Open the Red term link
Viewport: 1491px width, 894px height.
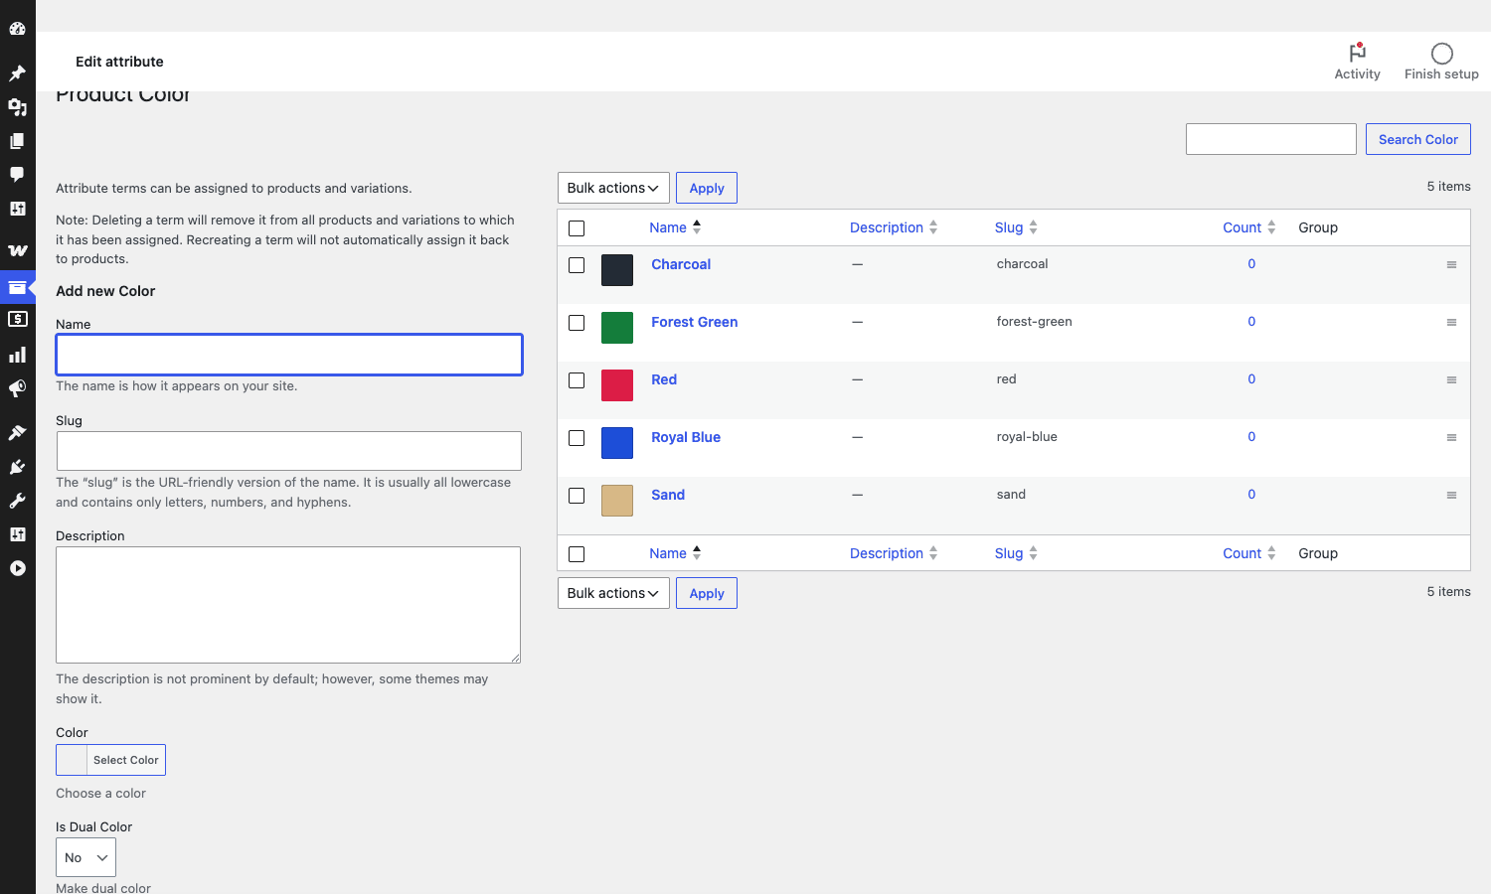(x=664, y=379)
